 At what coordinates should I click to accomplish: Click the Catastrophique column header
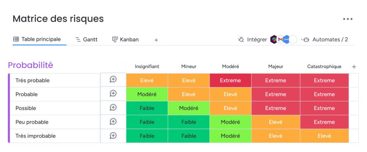(324, 67)
